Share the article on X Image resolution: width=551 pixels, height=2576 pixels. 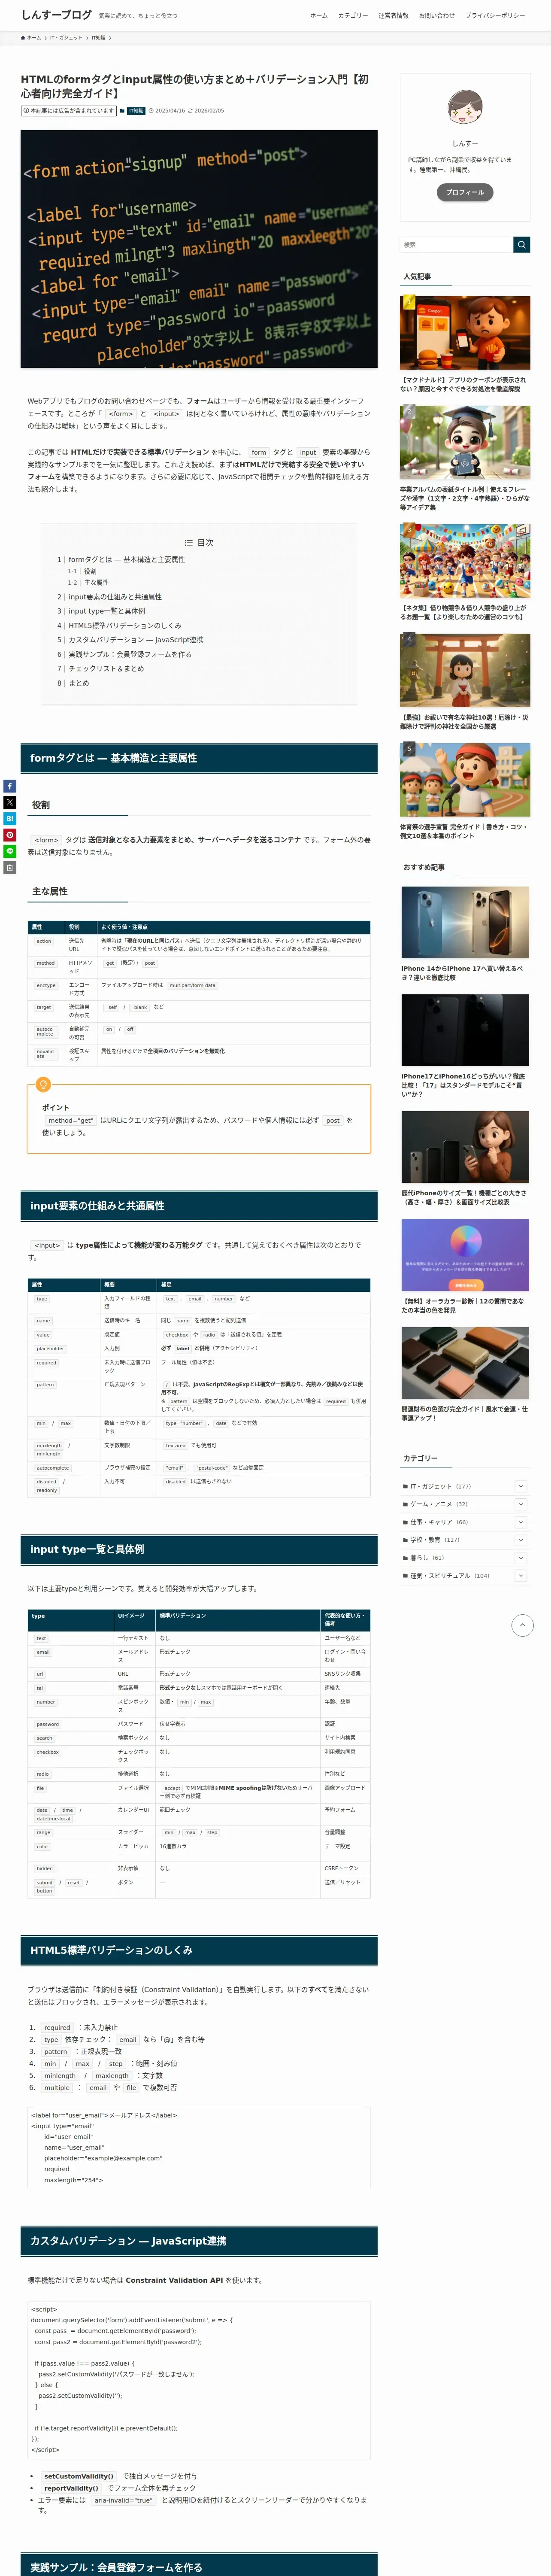coord(9,802)
